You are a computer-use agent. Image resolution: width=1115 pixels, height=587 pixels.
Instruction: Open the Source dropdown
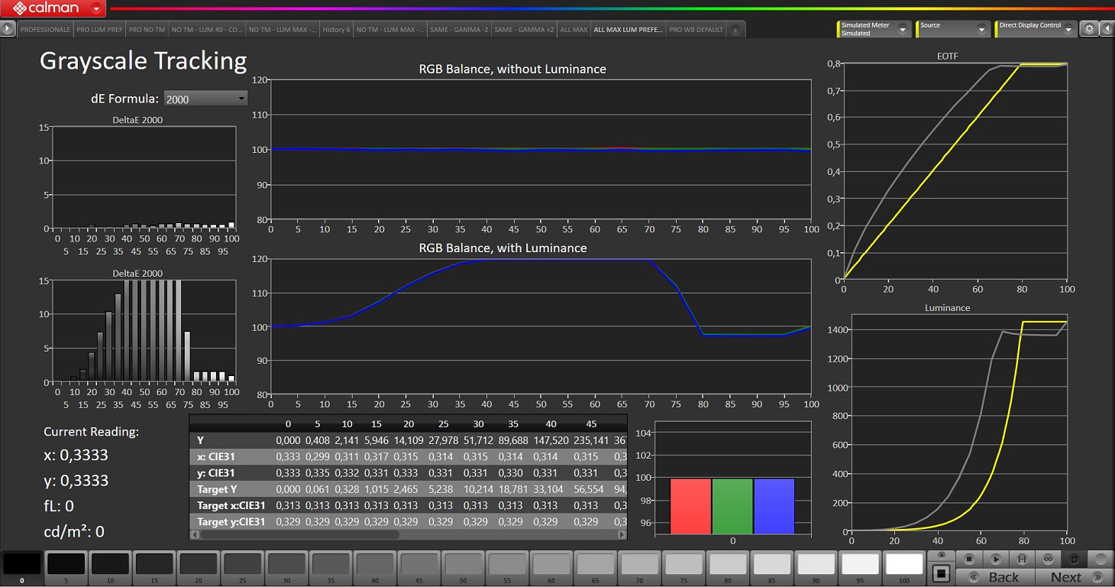[x=953, y=29]
